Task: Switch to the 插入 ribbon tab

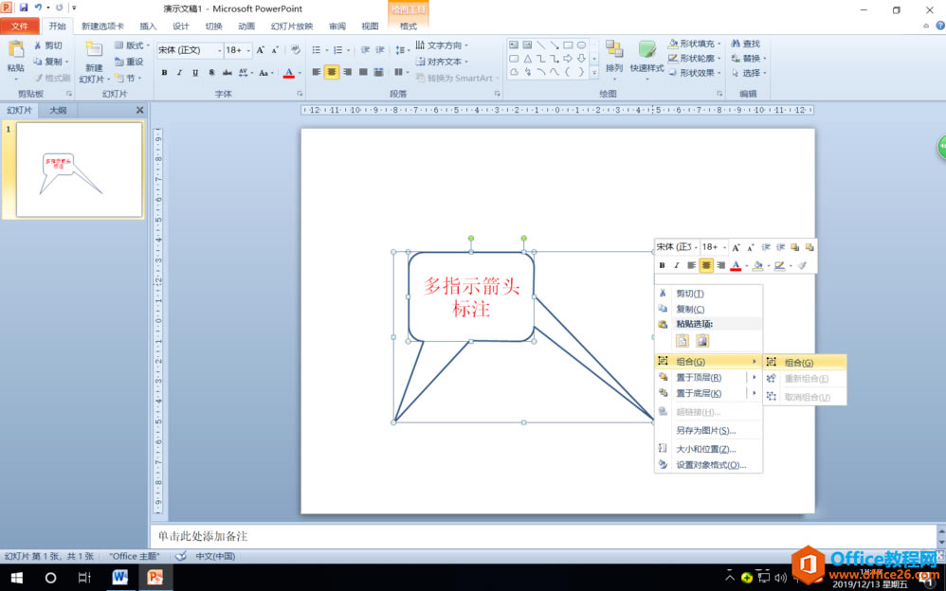Action: click(x=147, y=27)
